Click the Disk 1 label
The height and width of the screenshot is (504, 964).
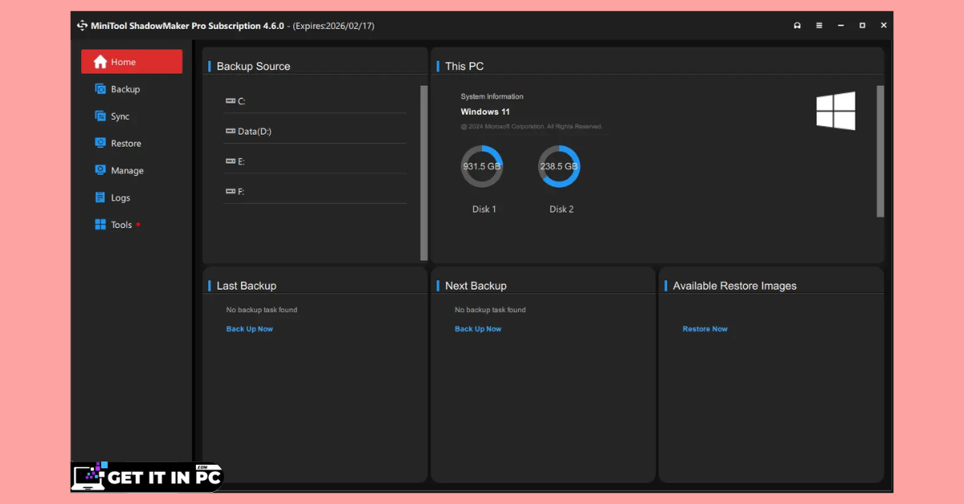[x=484, y=209]
